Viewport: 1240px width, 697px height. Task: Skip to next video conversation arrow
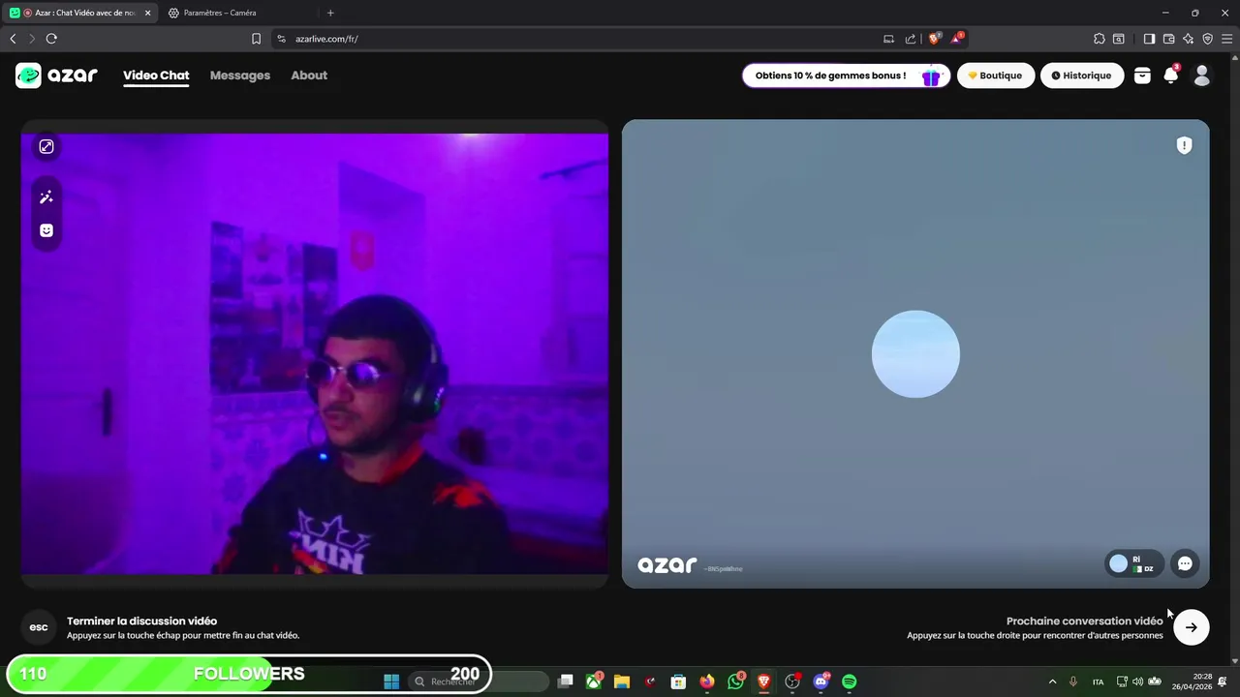pyautogui.click(x=1192, y=627)
